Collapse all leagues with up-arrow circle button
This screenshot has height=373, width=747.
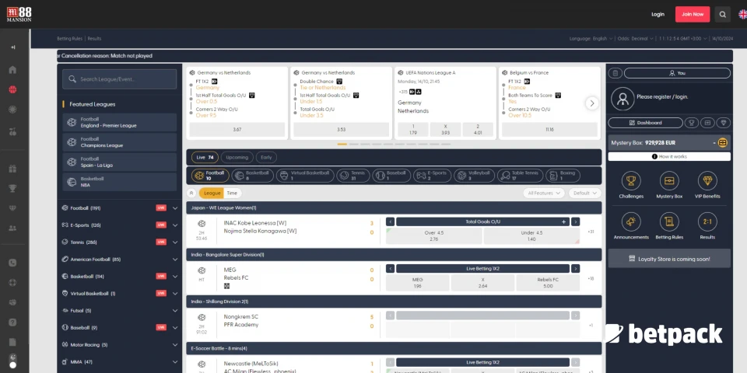click(191, 193)
